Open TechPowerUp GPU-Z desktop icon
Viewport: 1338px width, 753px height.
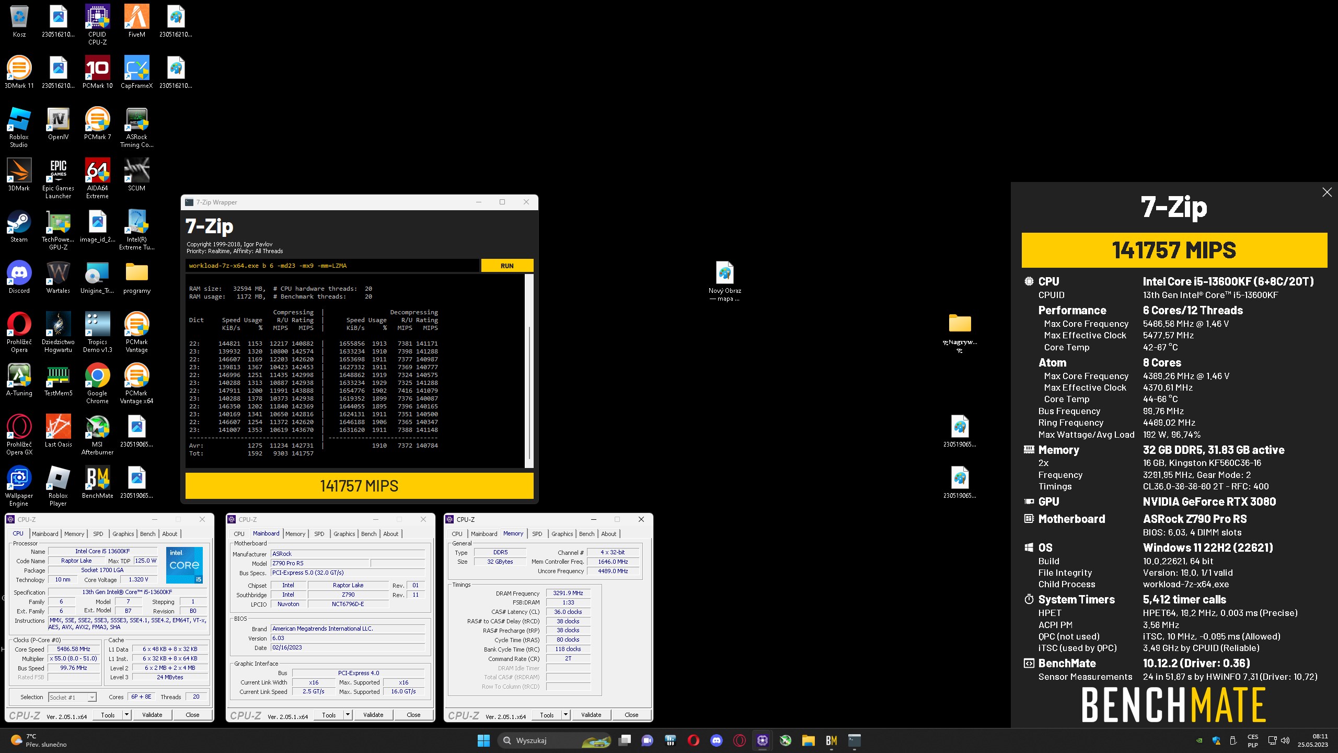(x=58, y=230)
